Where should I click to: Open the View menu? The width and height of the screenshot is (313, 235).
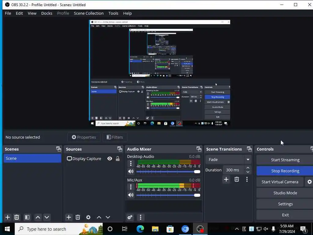click(x=32, y=13)
